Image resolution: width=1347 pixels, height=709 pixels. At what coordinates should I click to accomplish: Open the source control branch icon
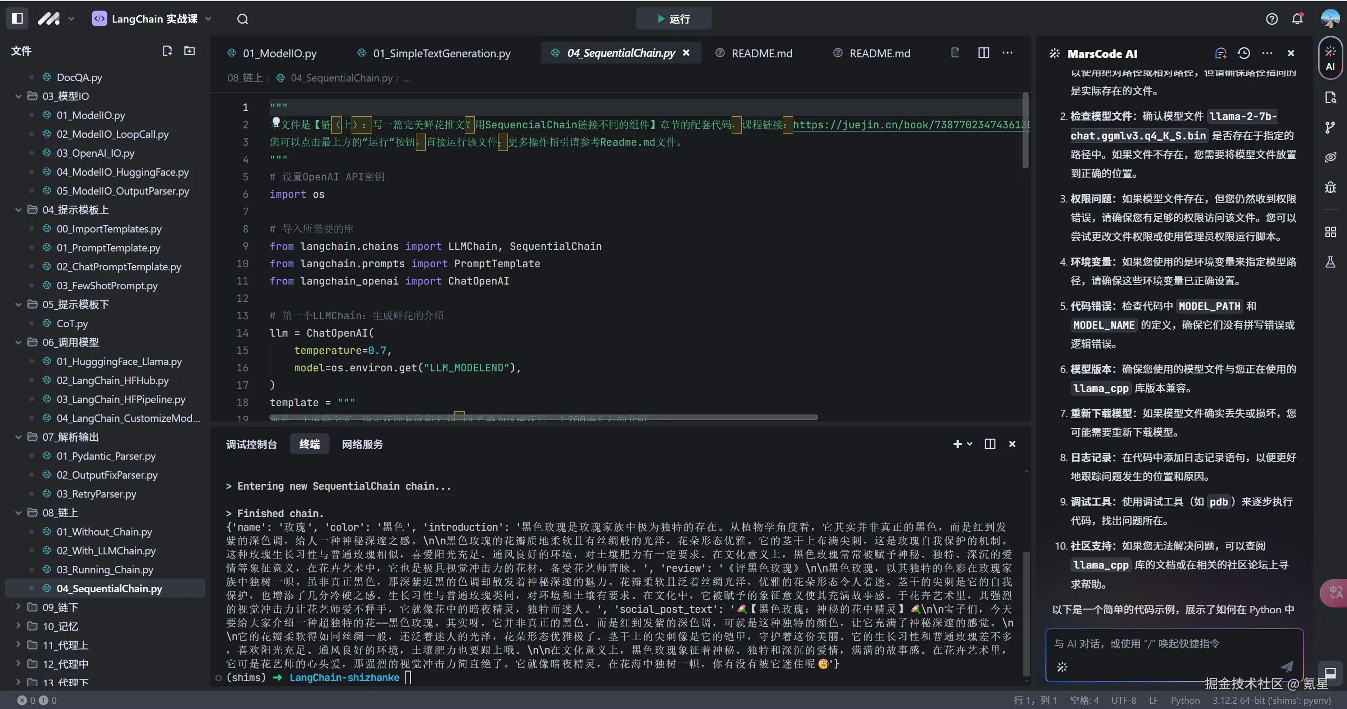coord(1330,127)
